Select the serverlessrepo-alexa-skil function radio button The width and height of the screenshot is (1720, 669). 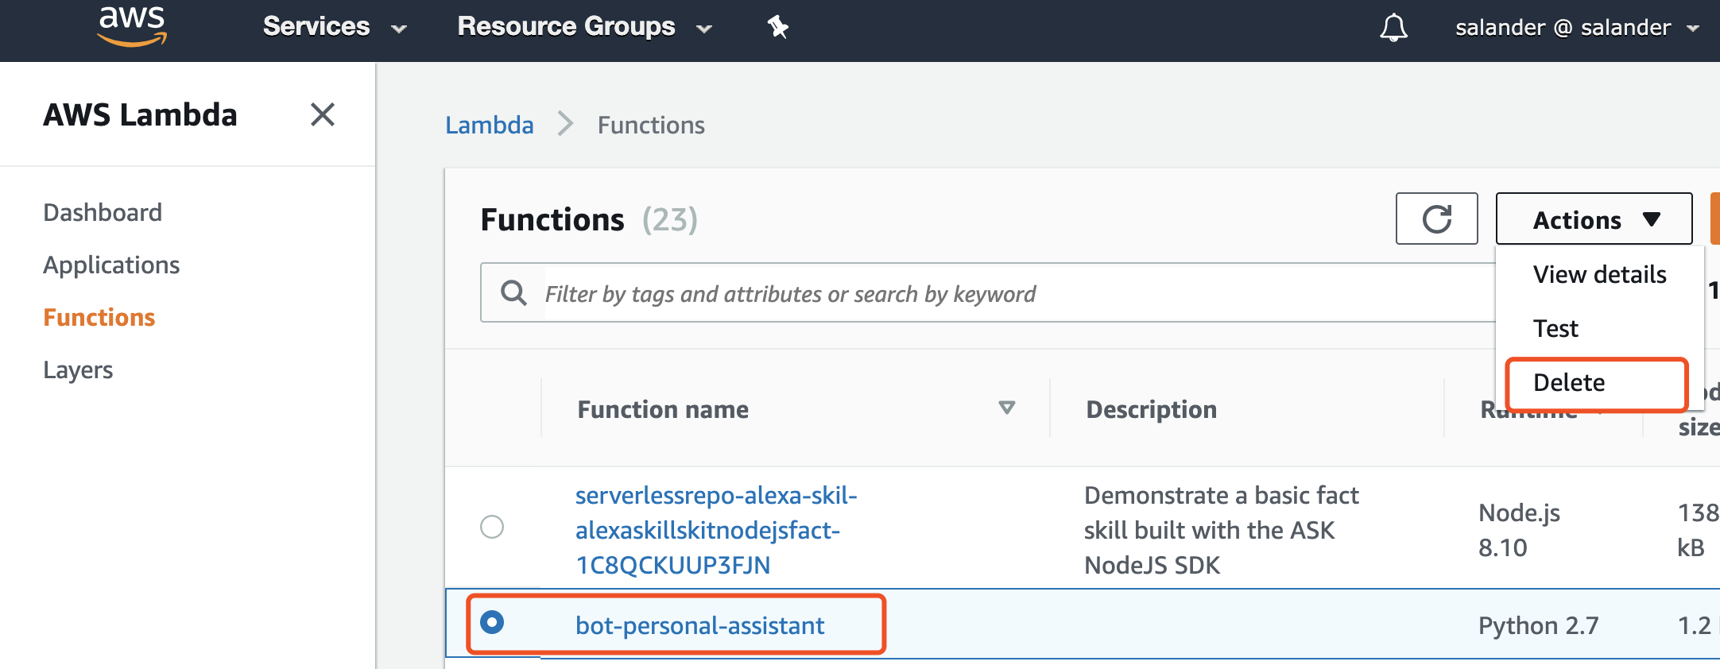492,527
